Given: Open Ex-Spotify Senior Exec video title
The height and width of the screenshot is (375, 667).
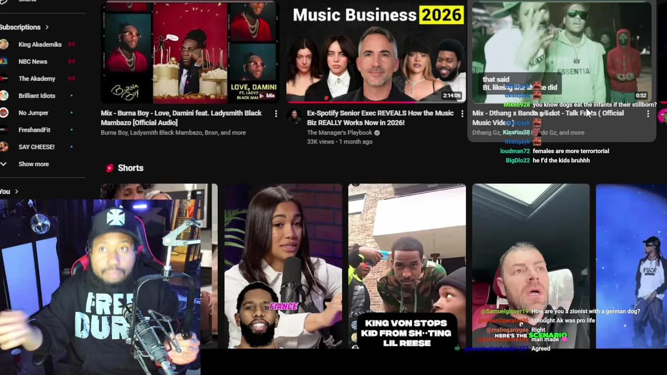Looking at the screenshot, I should pos(380,118).
